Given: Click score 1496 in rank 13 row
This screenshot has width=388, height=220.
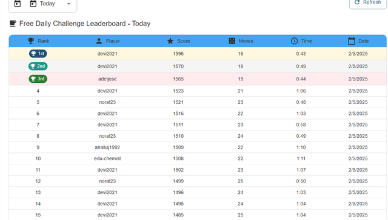Looking at the screenshot, I should [178, 192].
